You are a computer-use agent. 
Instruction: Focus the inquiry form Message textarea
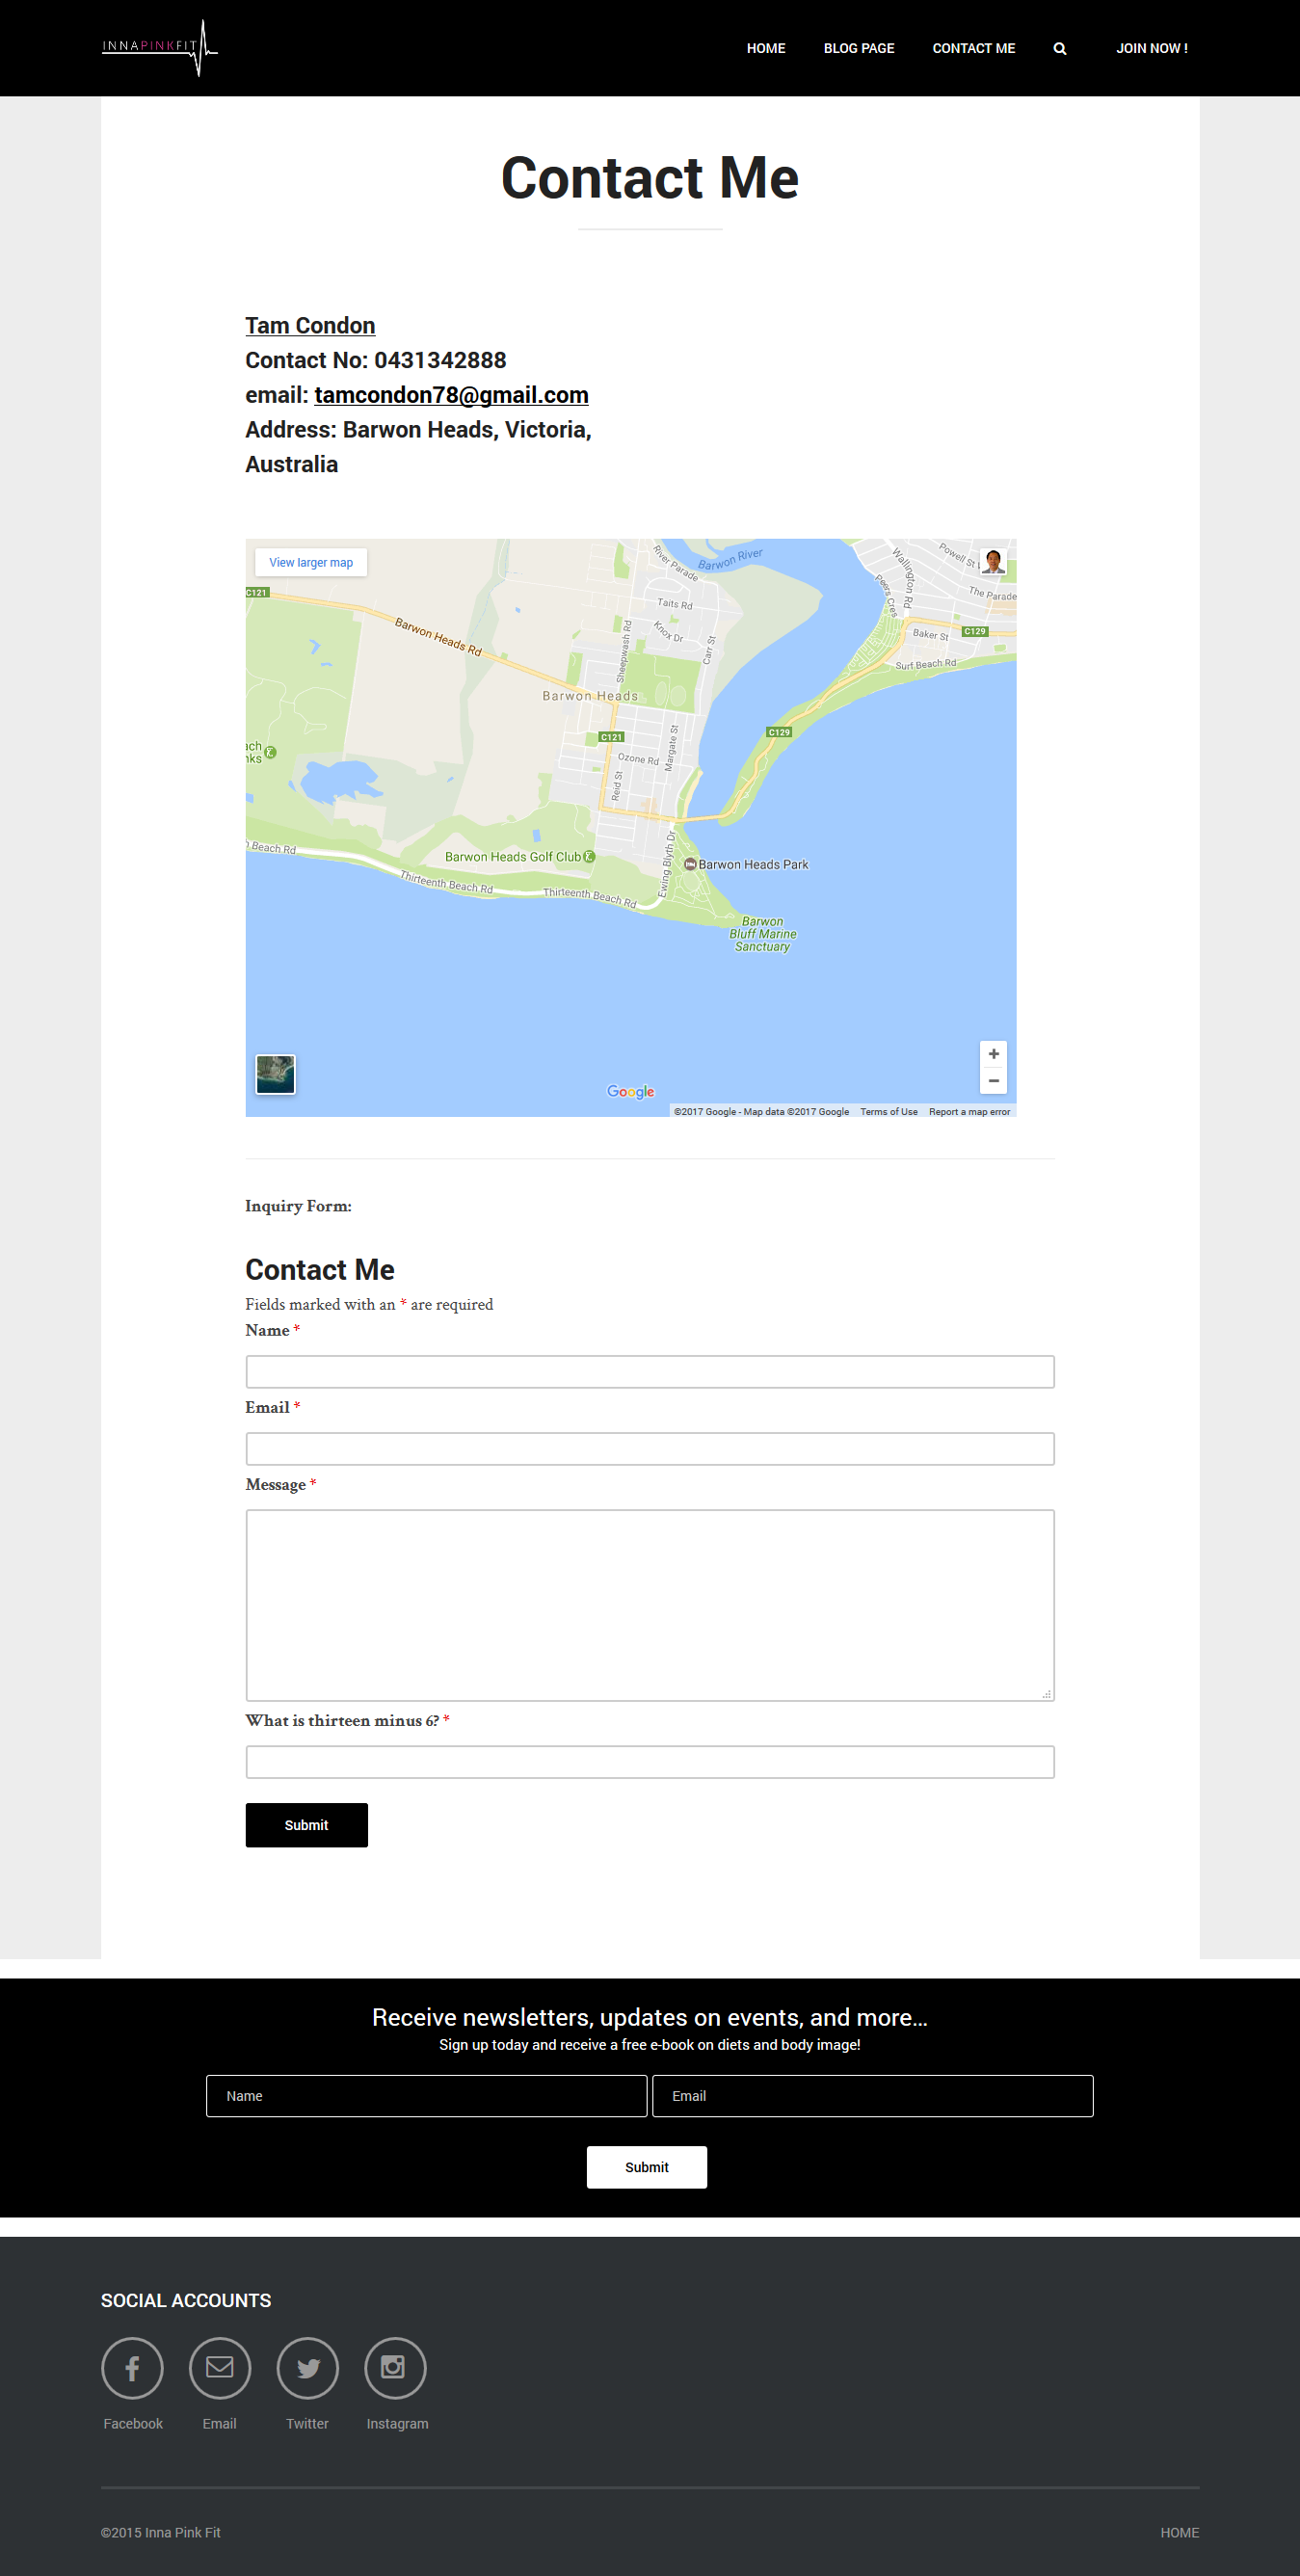pos(649,1604)
